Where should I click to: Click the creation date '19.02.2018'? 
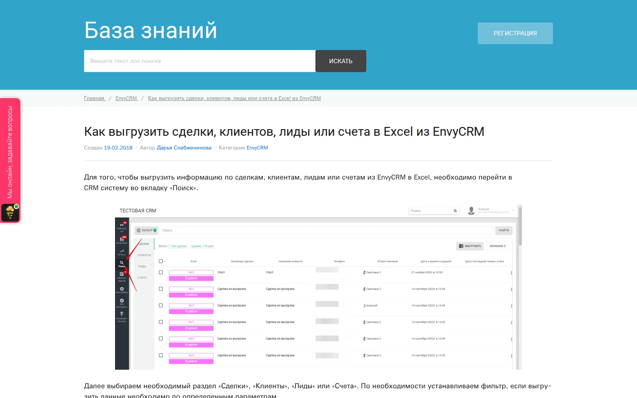point(118,148)
